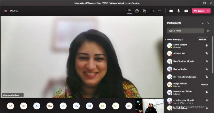Copy join info link icon
The image size is (214, 113).
208,31
